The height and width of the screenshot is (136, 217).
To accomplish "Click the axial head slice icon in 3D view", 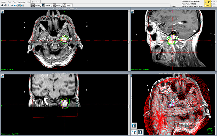I will [134, 132].
